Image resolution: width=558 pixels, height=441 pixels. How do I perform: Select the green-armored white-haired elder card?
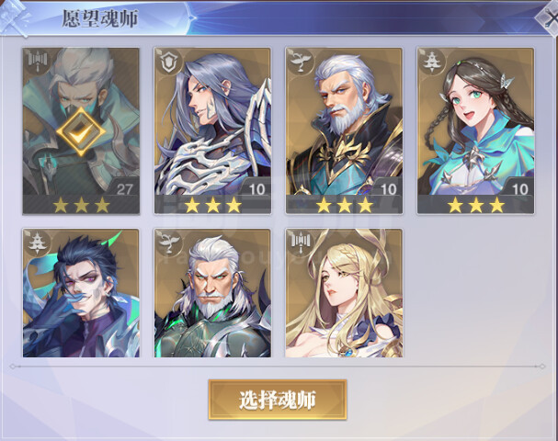click(212, 293)
